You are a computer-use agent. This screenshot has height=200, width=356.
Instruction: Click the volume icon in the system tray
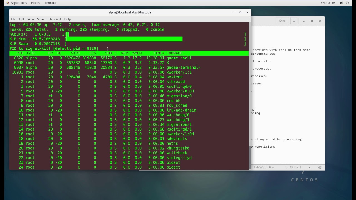pos(341,3)
